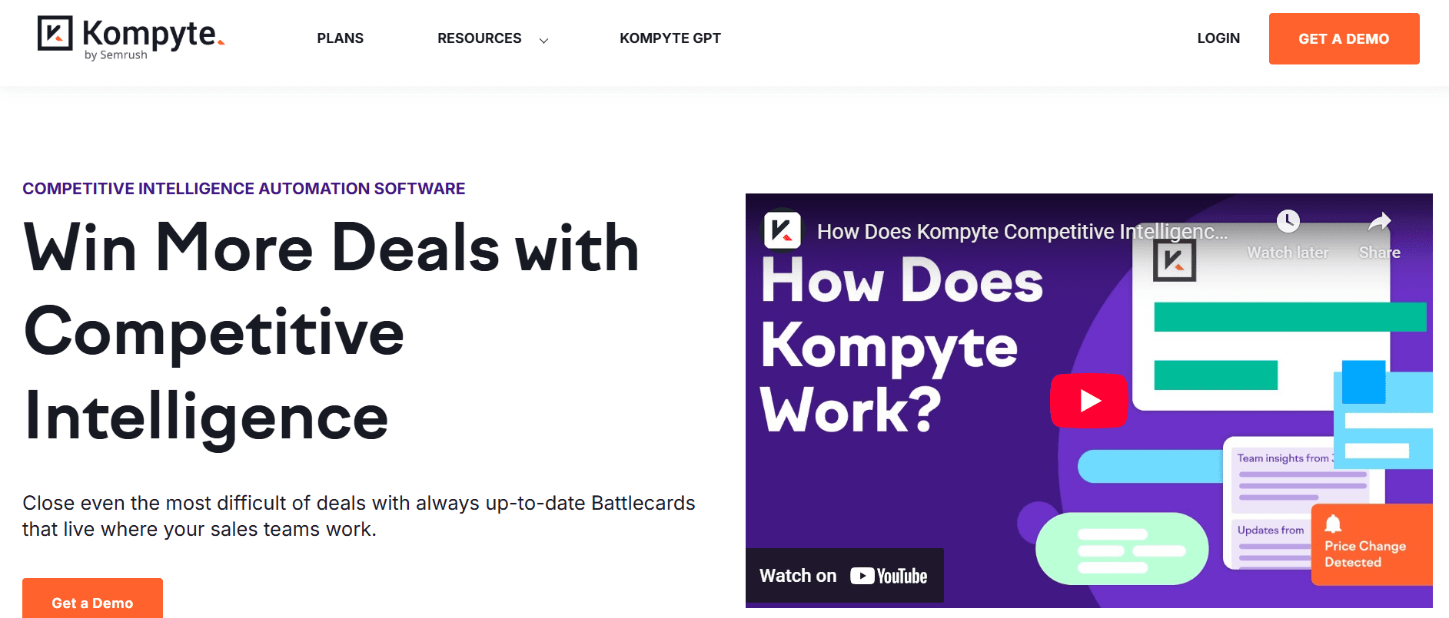The width and height of the screenshot is (1449, 618).
Task: Expand the Resources dropdown chevron
Action: 543,41
